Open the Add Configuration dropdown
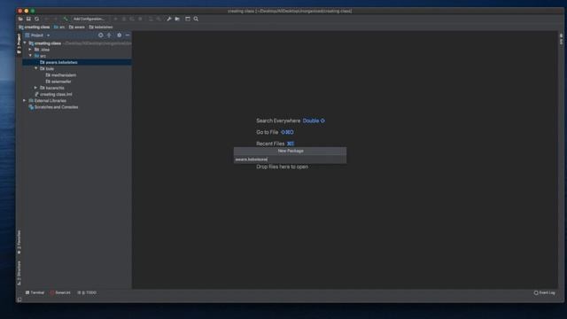The image size is (567, 319). (89, 19)
